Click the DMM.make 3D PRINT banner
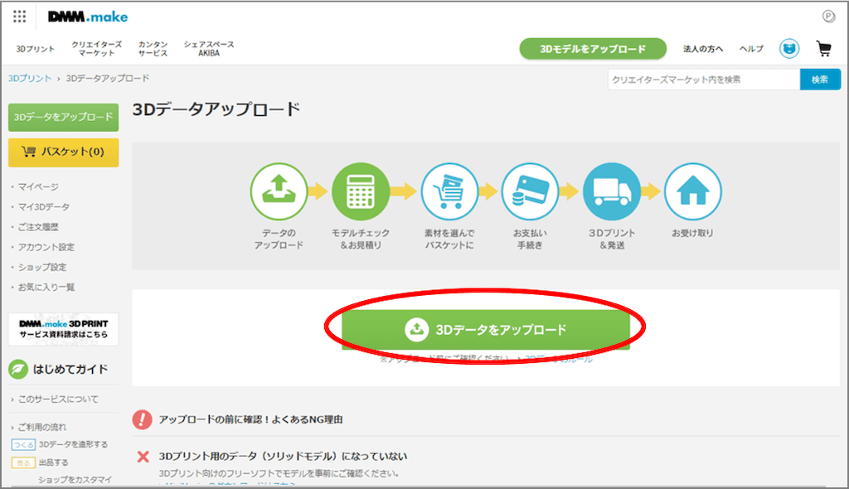This screenshot has width=849, height=489. click(63, 329)
